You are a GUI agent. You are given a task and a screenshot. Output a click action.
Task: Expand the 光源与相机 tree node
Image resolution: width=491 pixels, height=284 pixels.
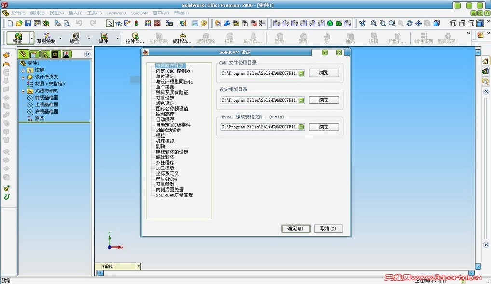point(23,91)
